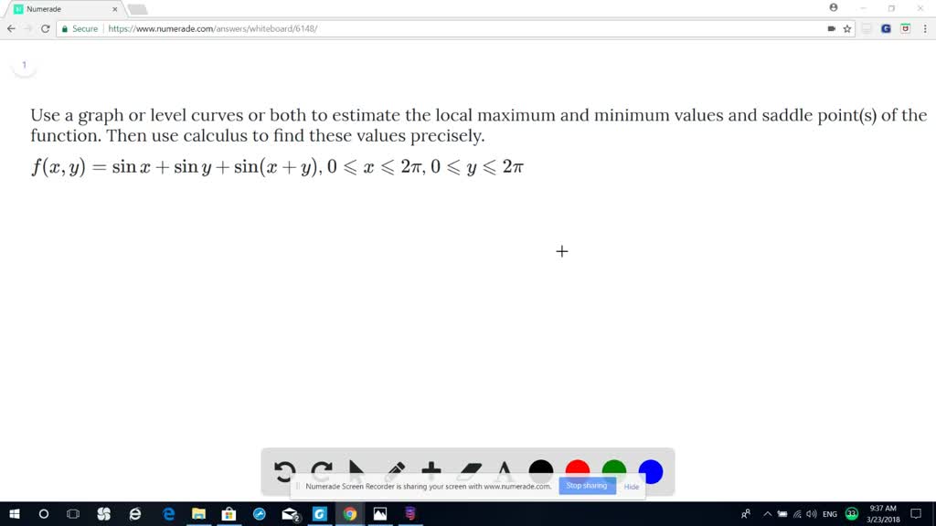Click the browser profile icon
Image resolution: width=936 pixels, height=526 pixels.
(833, 8)
